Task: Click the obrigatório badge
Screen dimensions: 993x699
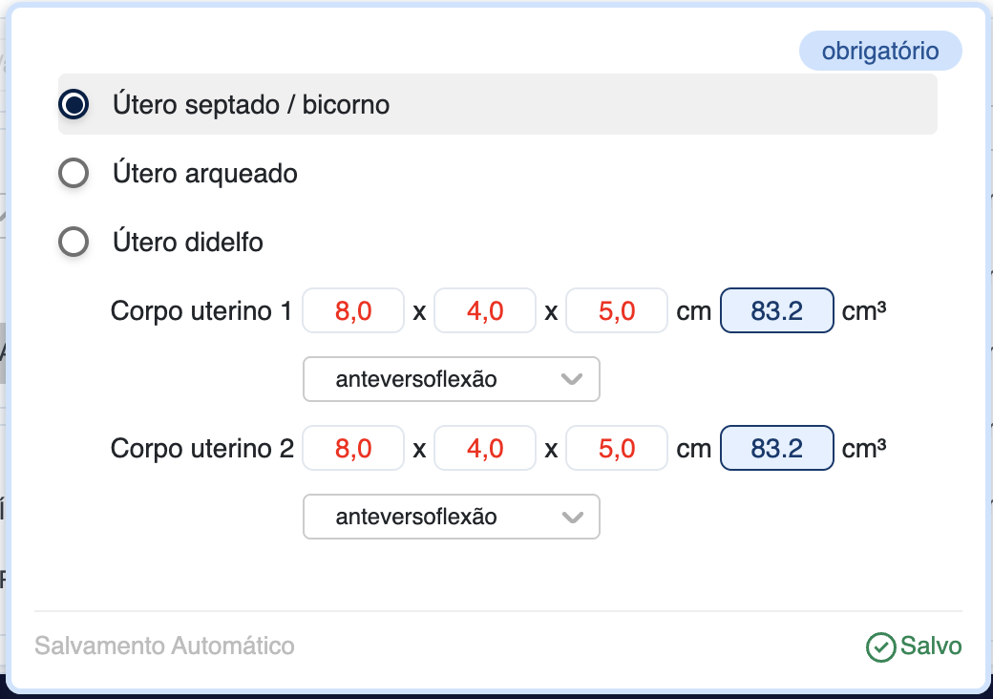Action: click(x=880, y=52)
